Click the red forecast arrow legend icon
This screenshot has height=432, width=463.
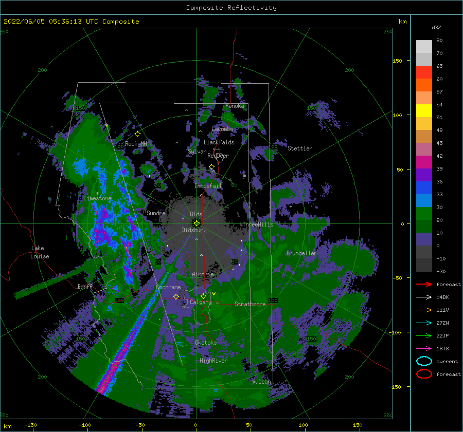[x=424, y=284]
